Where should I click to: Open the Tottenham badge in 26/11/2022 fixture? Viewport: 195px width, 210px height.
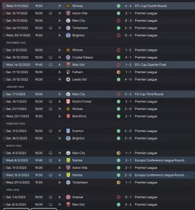pos(68,28)
